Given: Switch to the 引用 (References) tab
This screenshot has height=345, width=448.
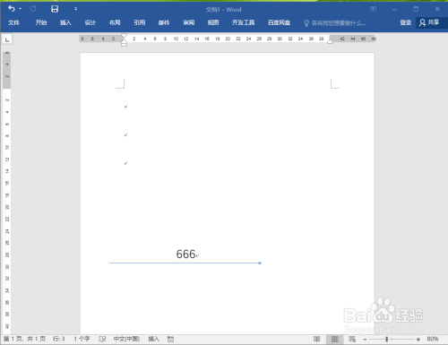Looking at the screenshot, I should [139, 22].
